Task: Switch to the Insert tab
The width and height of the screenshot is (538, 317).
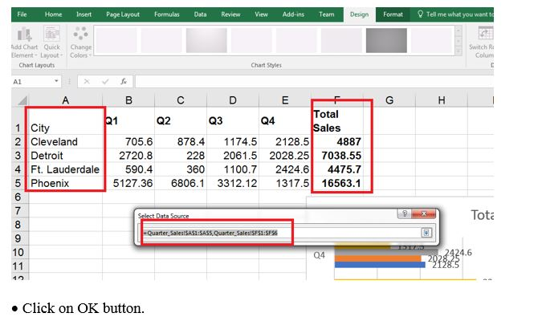Action: click(84, 14)
